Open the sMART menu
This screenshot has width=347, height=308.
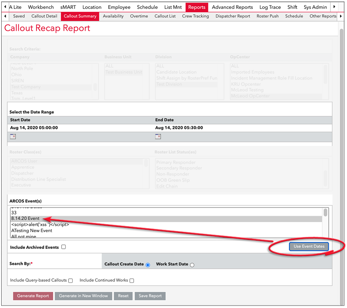[68, 7]
